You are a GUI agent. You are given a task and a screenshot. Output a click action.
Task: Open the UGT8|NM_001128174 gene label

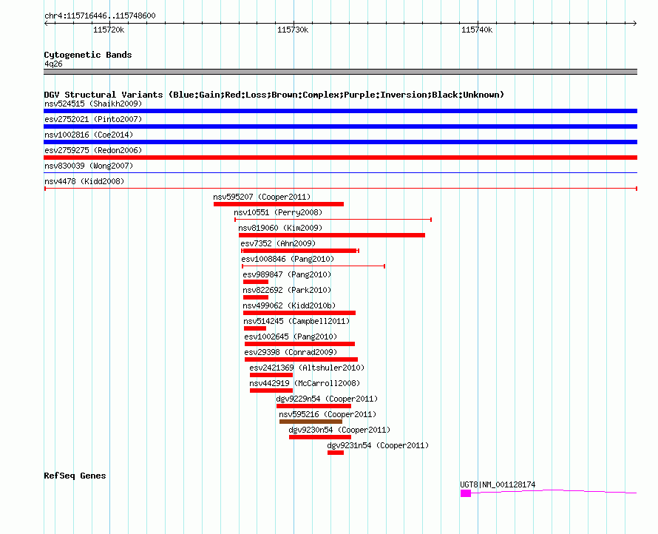[498, 484]
